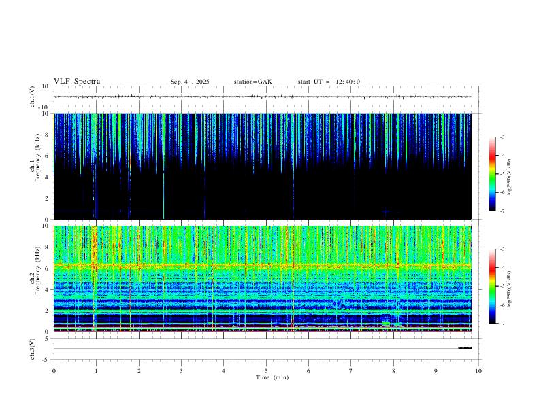Click the lower colorbar log(PSD) label

tap(510, 289)
